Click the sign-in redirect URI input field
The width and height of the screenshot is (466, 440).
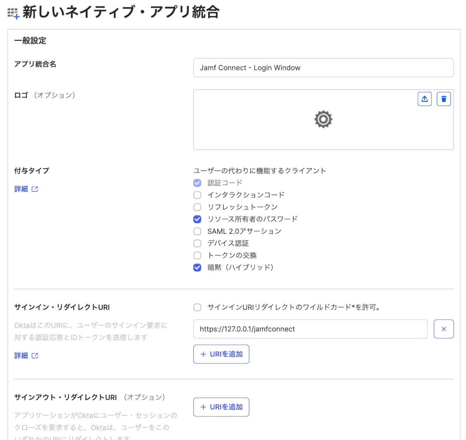point(310,329)
